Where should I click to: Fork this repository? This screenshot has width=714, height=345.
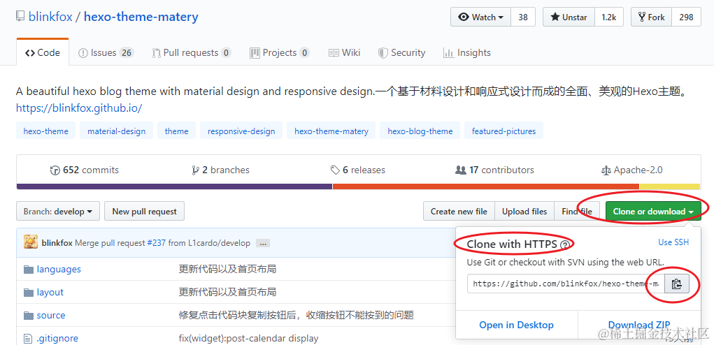(x=651, y=17)
